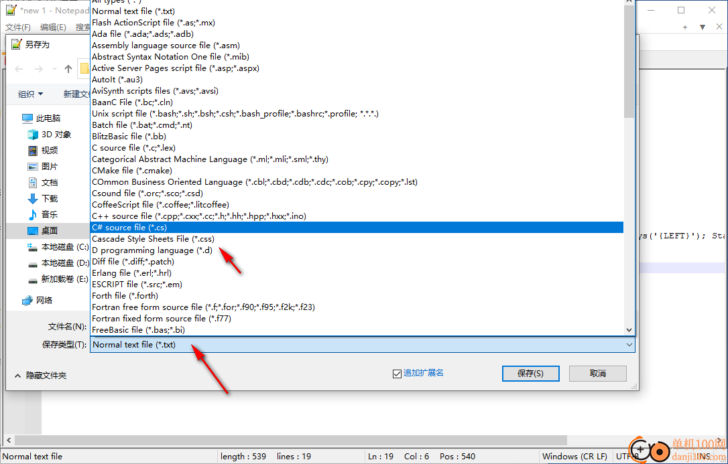The image size is (728, 464).
Task: Select Abstract Syntax Notation One file (*.mib)
Action: point(357,56)
